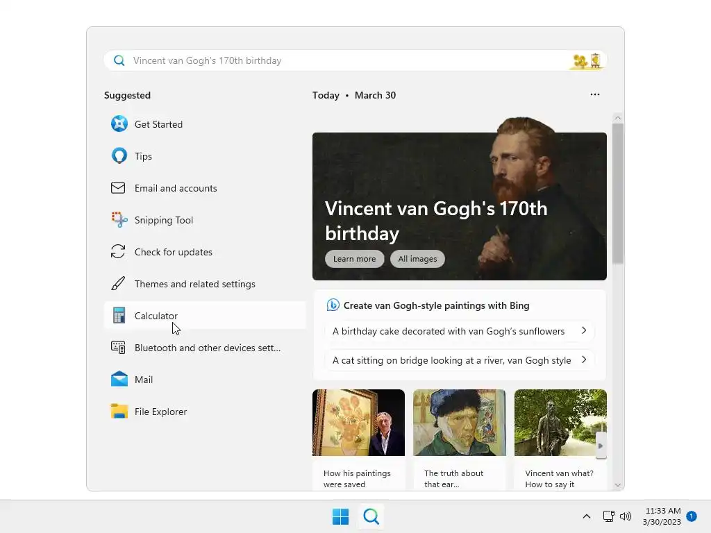Open Windows Start button on taskbar
Image resolution: width=711 pixels, height=533 pixels.
(340, 516)
